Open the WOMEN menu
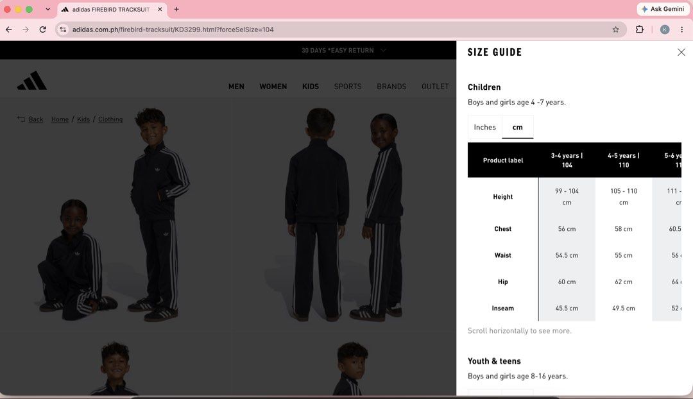Viewport: 693px width, 399px height. (273, 87)
